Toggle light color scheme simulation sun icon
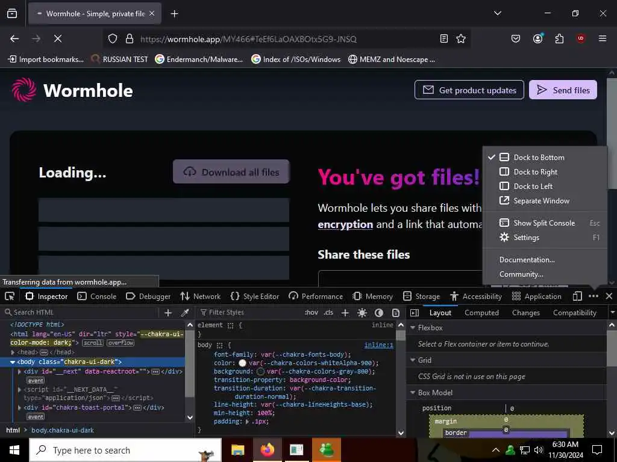 point(362,313)
